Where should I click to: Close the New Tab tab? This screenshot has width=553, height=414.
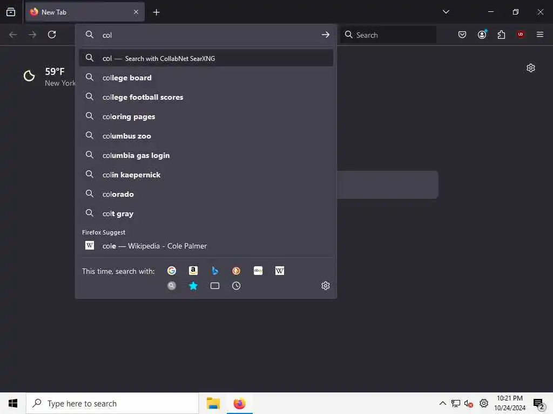click(x=136, y=12)
